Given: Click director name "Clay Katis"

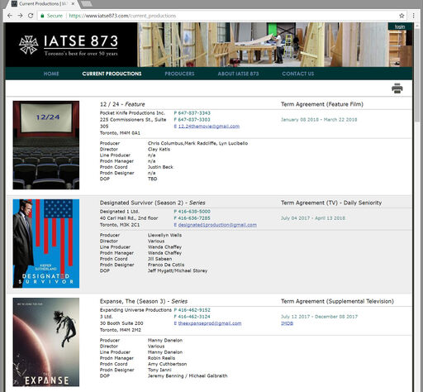Looking at the screenshot, I should tap(159, 149).
